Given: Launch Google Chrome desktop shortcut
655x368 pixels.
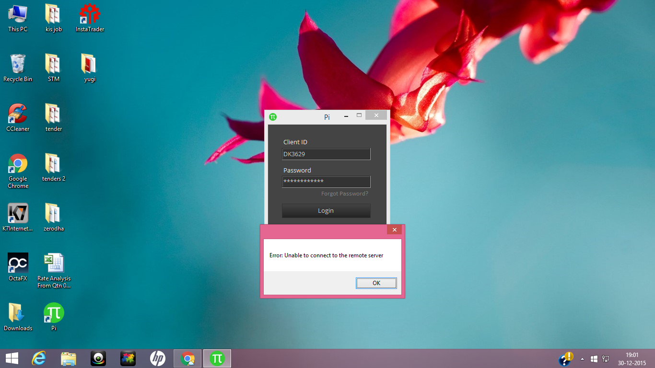Looking at the screenshot, I should click(18, 171).
